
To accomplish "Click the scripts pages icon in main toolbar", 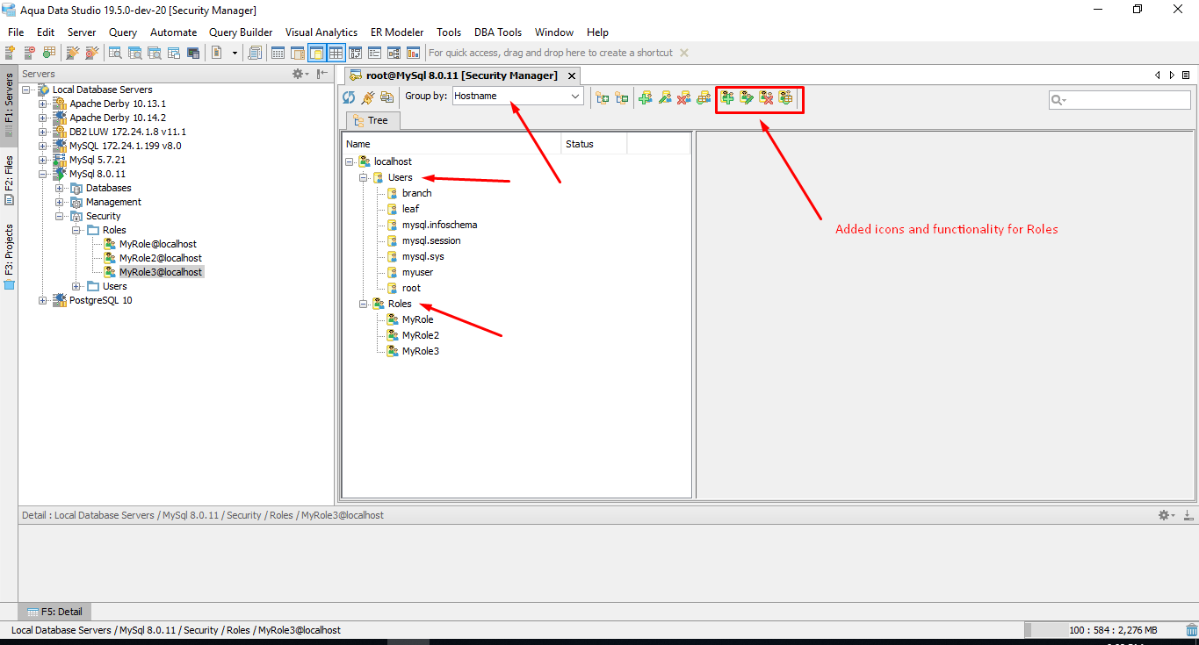I will (255, 53).
